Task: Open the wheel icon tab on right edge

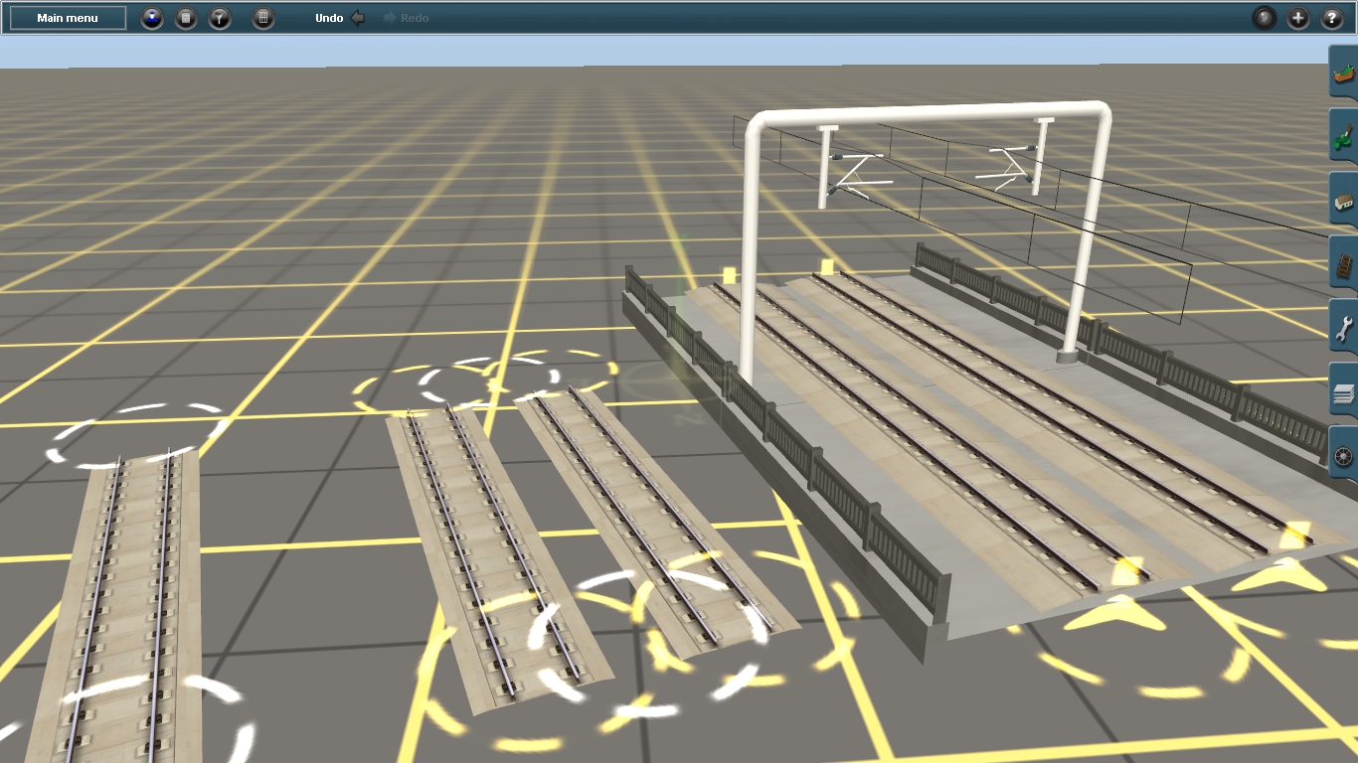Action: pyautogui.click(x=1343, y=456)
